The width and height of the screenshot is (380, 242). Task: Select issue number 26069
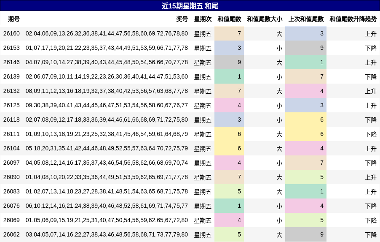11,220
